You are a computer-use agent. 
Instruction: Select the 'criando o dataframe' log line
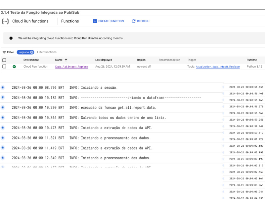tap(135, 98)
